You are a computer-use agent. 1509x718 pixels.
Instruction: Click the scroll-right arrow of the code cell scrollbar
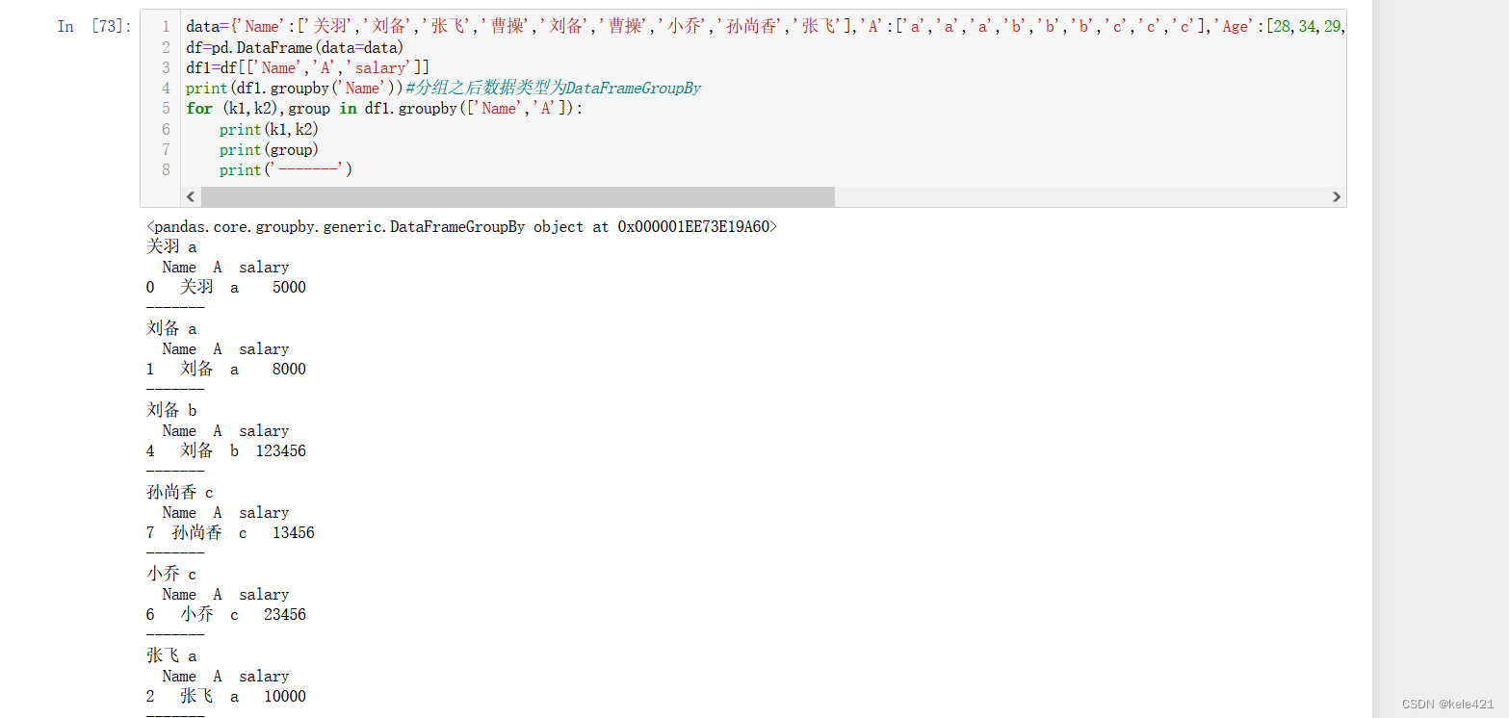(x=1337, y=196)
